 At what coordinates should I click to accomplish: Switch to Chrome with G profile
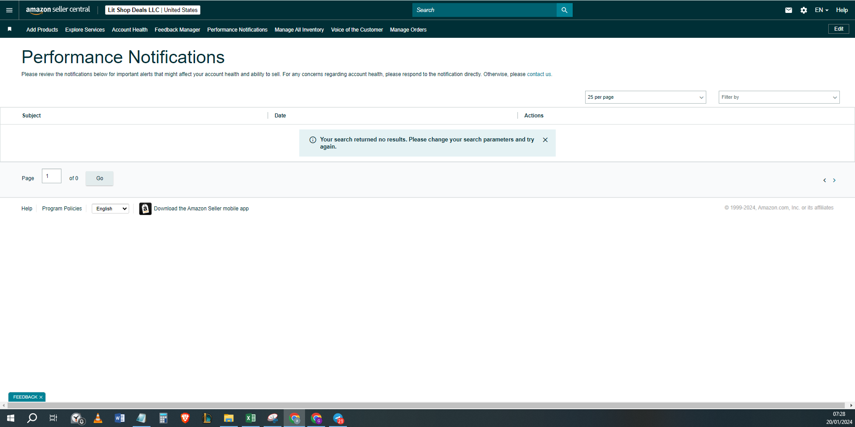pyautogui.click(x=316, y=418)
